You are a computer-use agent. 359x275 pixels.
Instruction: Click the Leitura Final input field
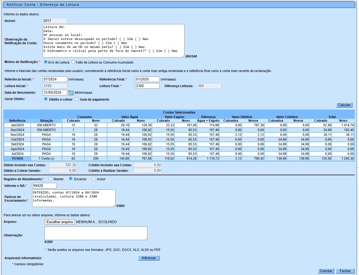[x=147, y=86]
